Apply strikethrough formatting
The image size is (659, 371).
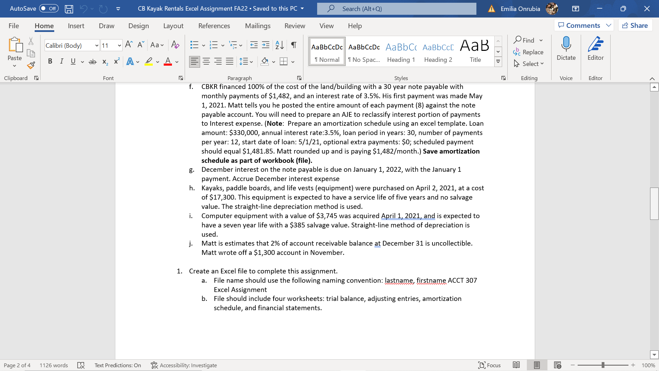coord(93,62)
